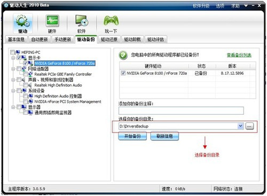
Task: Click 软件升级 in the title bar
Action: click(201, 6)
